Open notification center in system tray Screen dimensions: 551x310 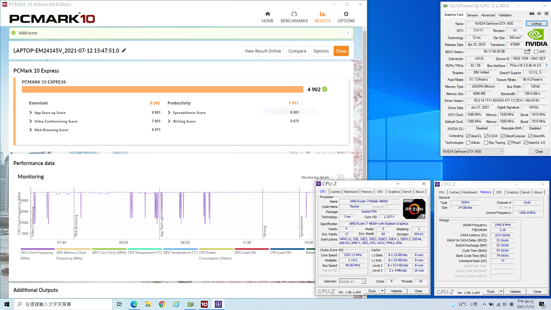pos(542,305)
